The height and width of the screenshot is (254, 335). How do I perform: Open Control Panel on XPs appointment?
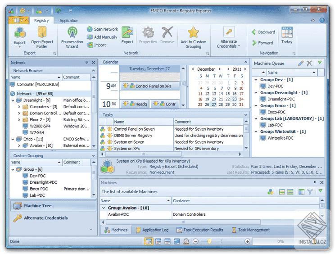pos(150,86)
